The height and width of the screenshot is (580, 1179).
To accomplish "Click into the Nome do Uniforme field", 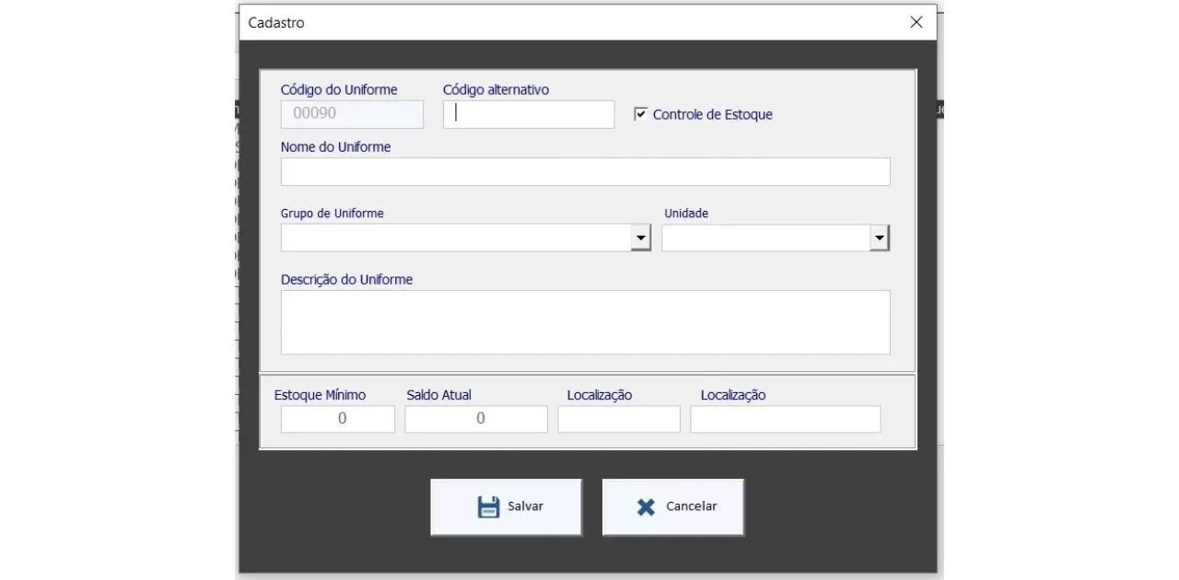I will [585, 171].
